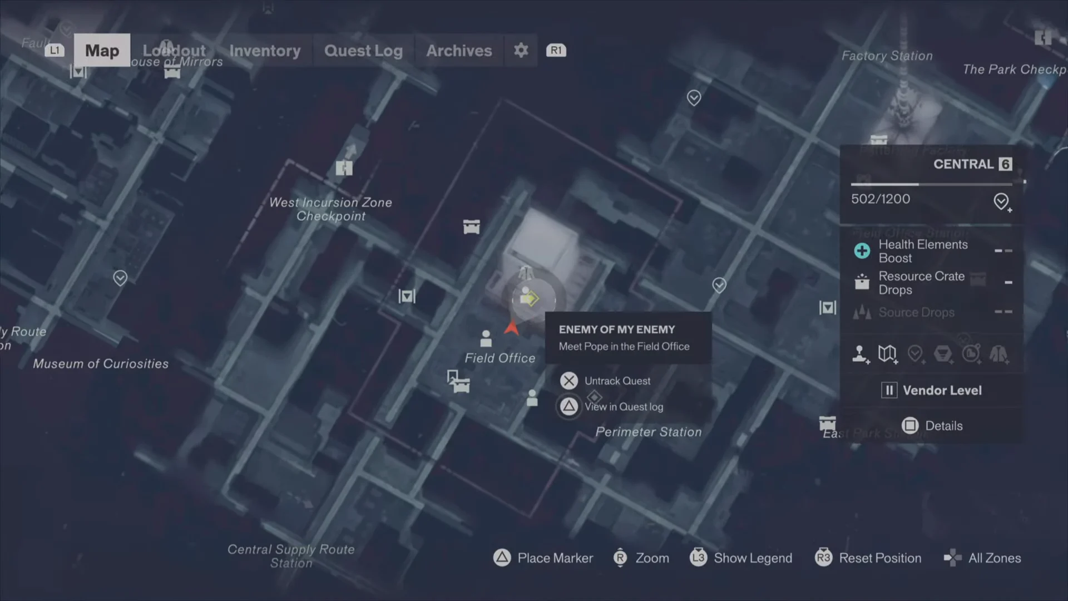
Task: Open zone Details
Action: (x=932, y=426)
